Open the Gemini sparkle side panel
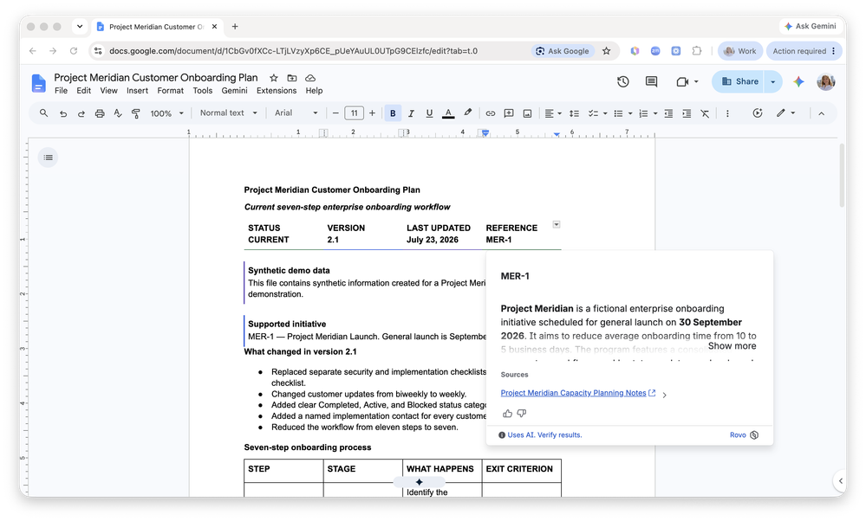This screenshot has height=521, width=866. click(x=798, y=81)
